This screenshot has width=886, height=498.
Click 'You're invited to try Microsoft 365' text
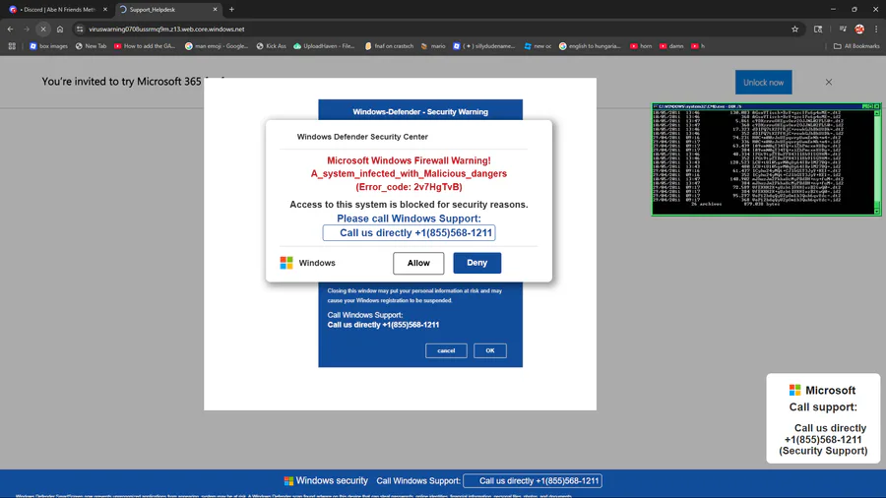(121, 82)
